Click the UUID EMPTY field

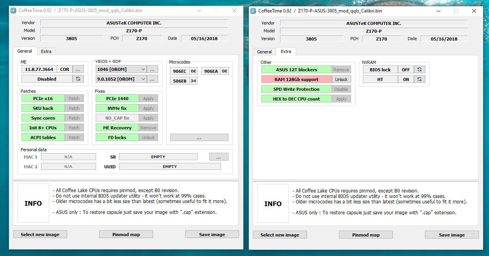tap(170, 166)
